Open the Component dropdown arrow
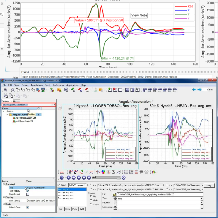Image resolution: width=218 pixels, height=218 pixels. 202,207
